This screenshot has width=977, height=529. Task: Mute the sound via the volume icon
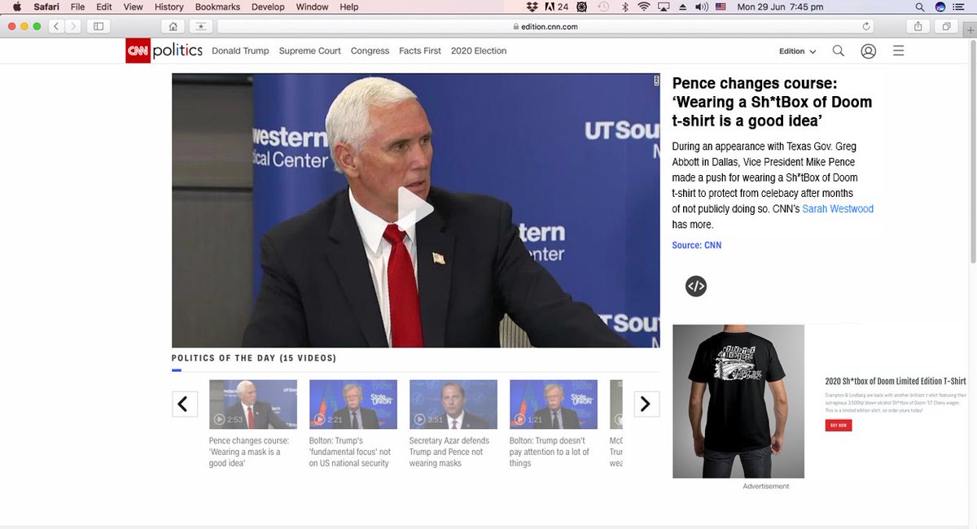coord(702,7)
